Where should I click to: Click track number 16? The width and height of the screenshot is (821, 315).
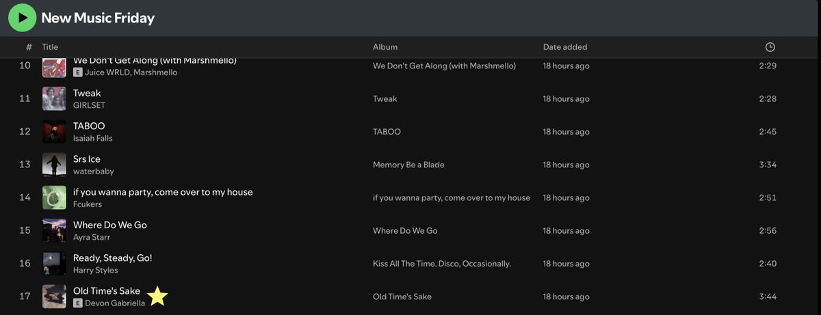click(x=25, y=263)
